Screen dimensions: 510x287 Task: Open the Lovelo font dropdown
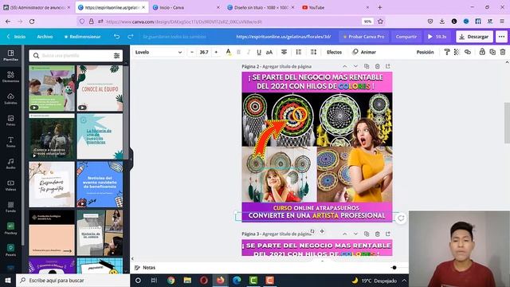tap(159, 52)
